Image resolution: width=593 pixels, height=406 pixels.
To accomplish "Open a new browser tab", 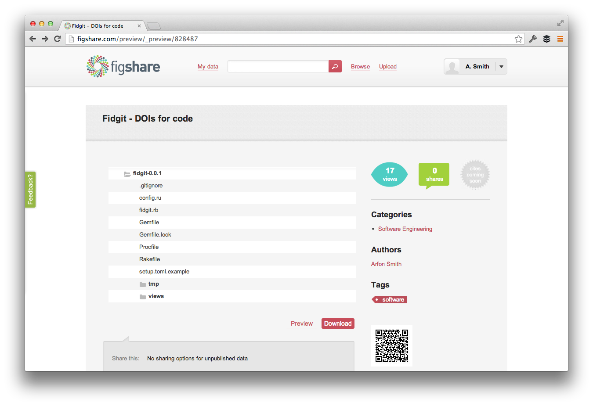I will [154, 26].
